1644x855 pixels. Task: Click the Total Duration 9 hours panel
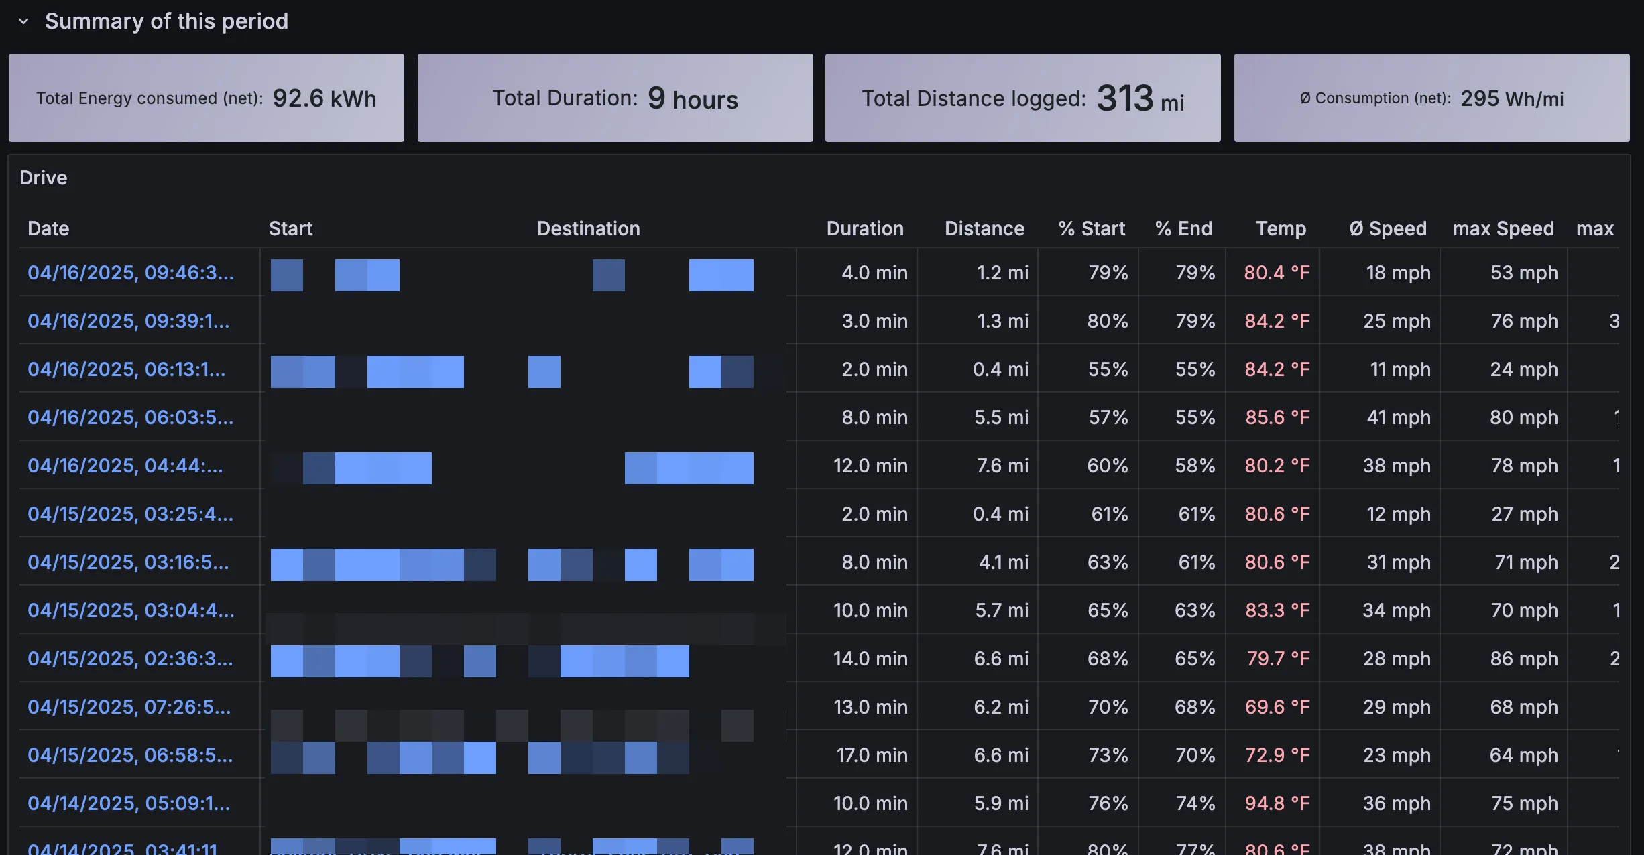[614, 97]
